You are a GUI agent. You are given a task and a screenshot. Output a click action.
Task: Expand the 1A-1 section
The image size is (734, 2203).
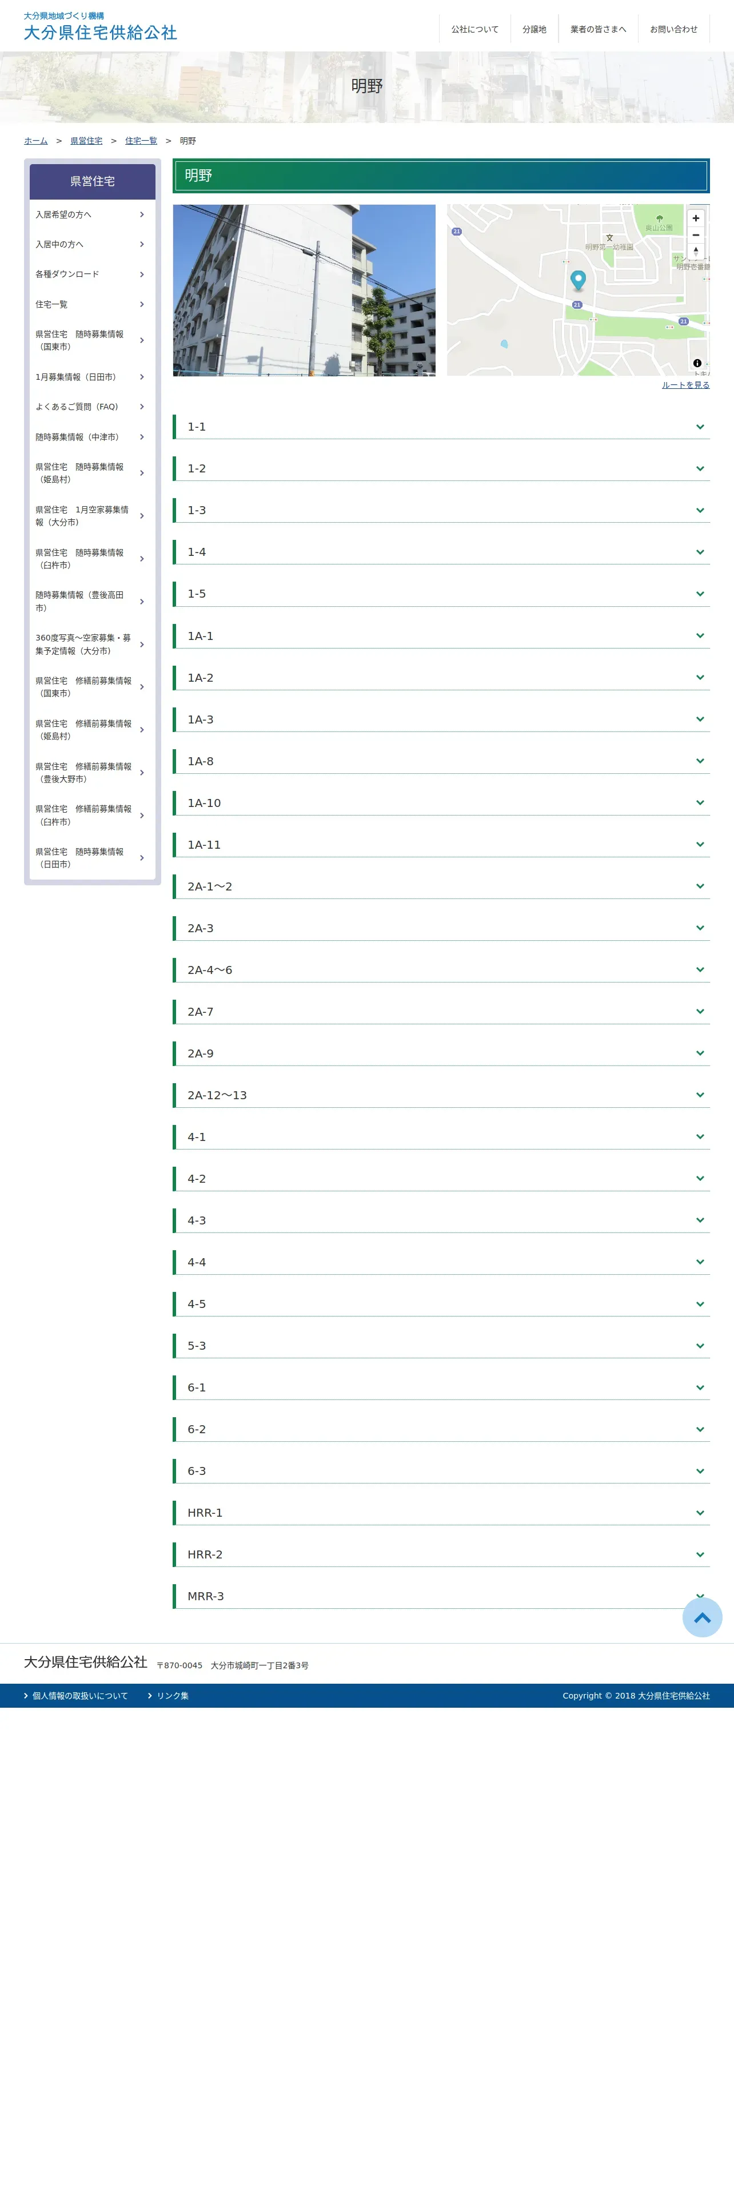click(441, 635)
